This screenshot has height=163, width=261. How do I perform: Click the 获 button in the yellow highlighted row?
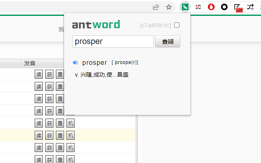coord(49,135)
